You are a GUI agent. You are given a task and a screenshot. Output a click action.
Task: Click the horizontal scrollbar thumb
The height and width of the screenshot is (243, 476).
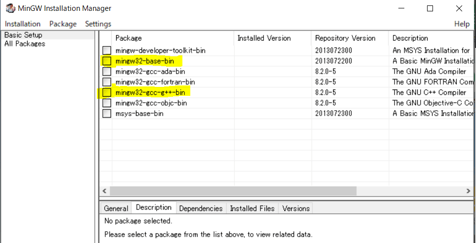point(233,191)
